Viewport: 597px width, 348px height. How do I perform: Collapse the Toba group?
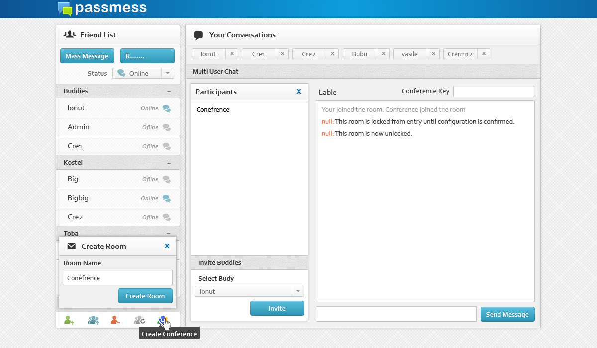[x=169, y=233]
